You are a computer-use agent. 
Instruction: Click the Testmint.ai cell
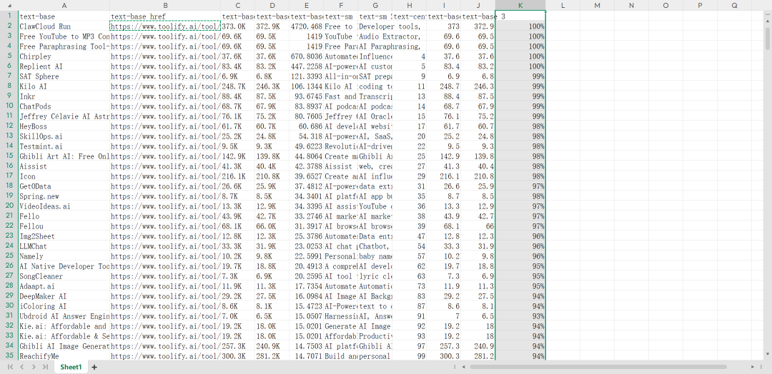[x=64, y=146]
